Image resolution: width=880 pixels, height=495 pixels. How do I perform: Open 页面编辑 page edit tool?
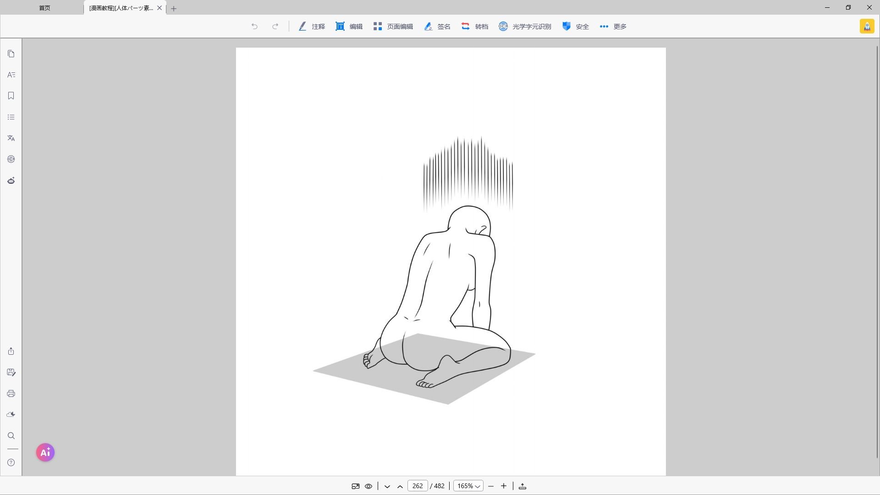tap(393, 27)
